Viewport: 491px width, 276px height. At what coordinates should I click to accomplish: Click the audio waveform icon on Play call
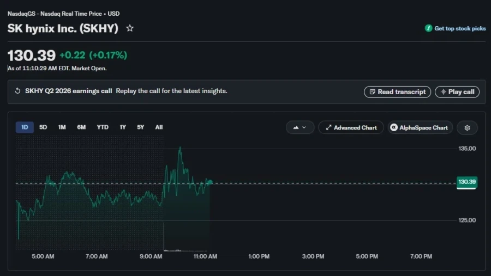point(443,92)
